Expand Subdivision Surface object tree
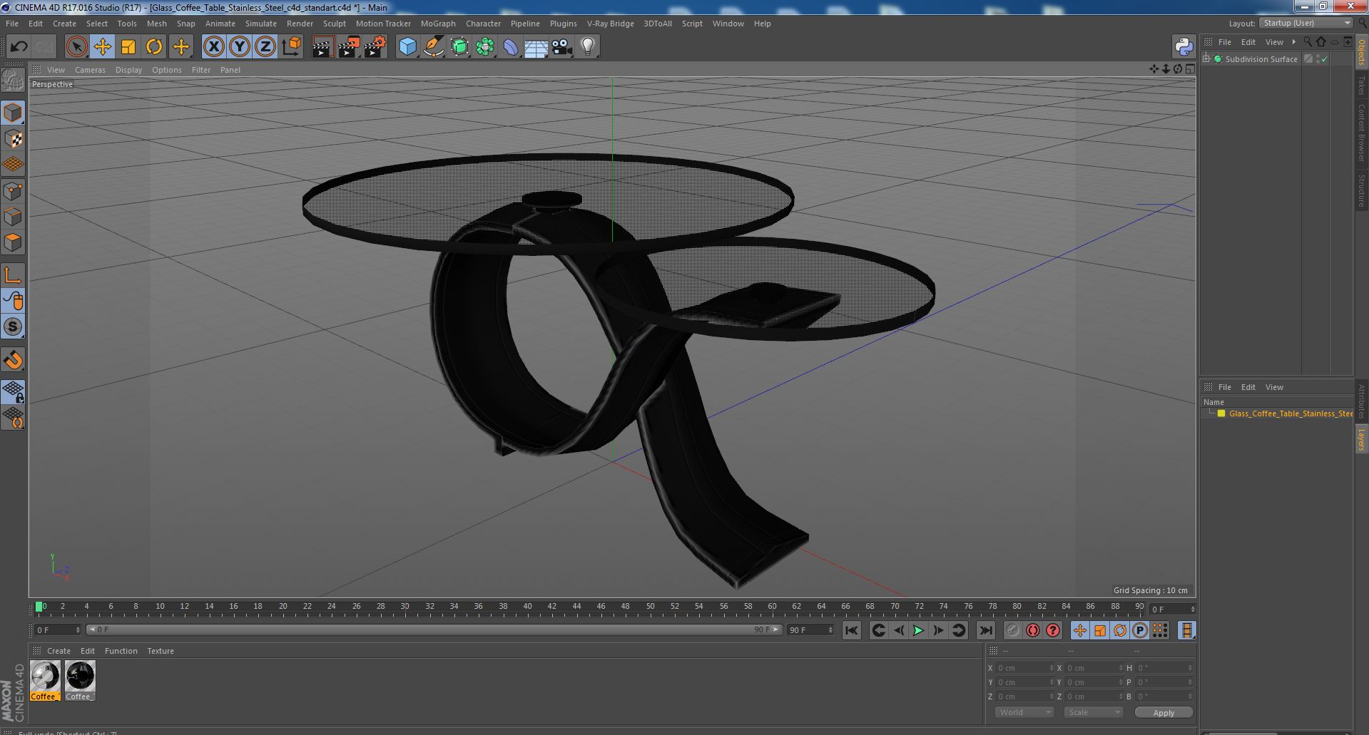Image resolution: width=1369 pixels, height=735 pixels. (x=1206, y=58)
